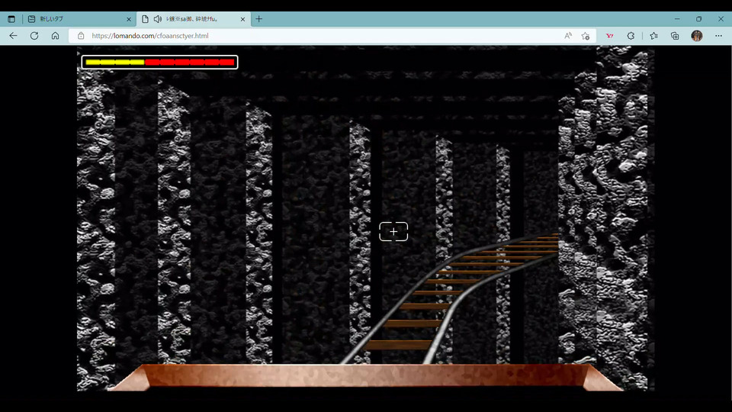Open a new tab with plus button
The width and height of the screenshot is (732, 412).
[259, 19]
